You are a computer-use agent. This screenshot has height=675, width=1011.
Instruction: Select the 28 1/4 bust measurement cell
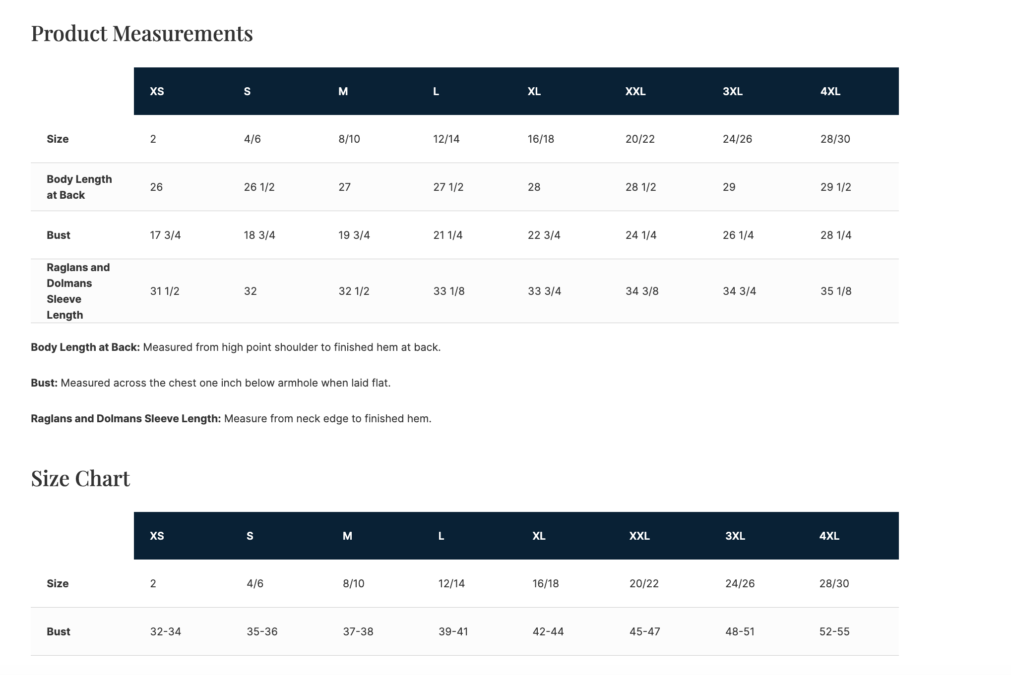click(x=835, y=235)
